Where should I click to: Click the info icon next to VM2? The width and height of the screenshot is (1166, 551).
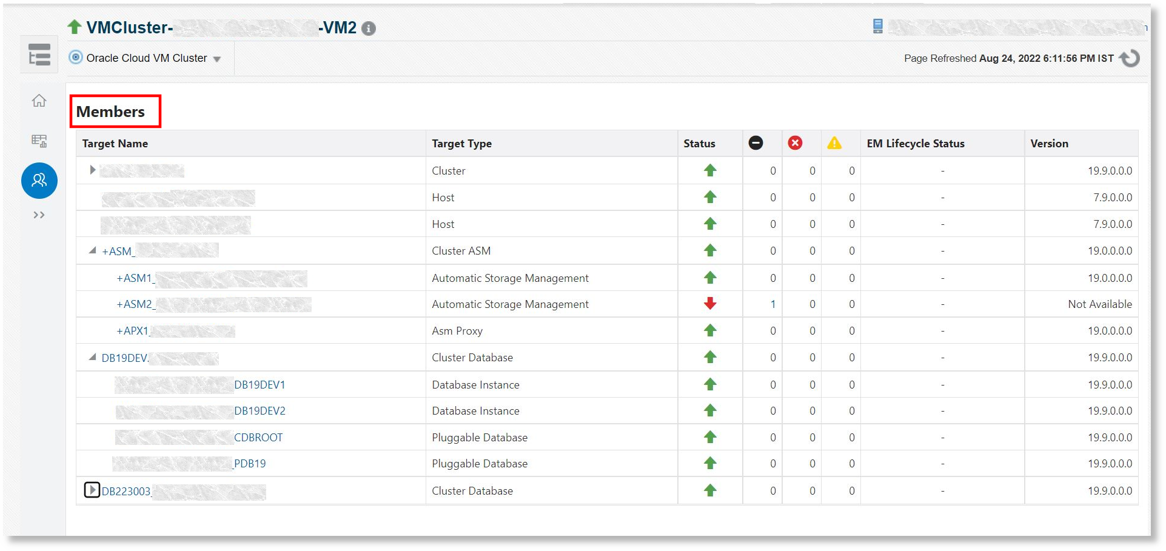click(x=369, y=28)
